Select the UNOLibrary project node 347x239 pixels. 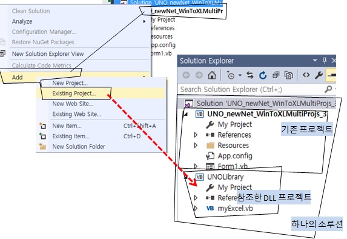pos(225,177)
